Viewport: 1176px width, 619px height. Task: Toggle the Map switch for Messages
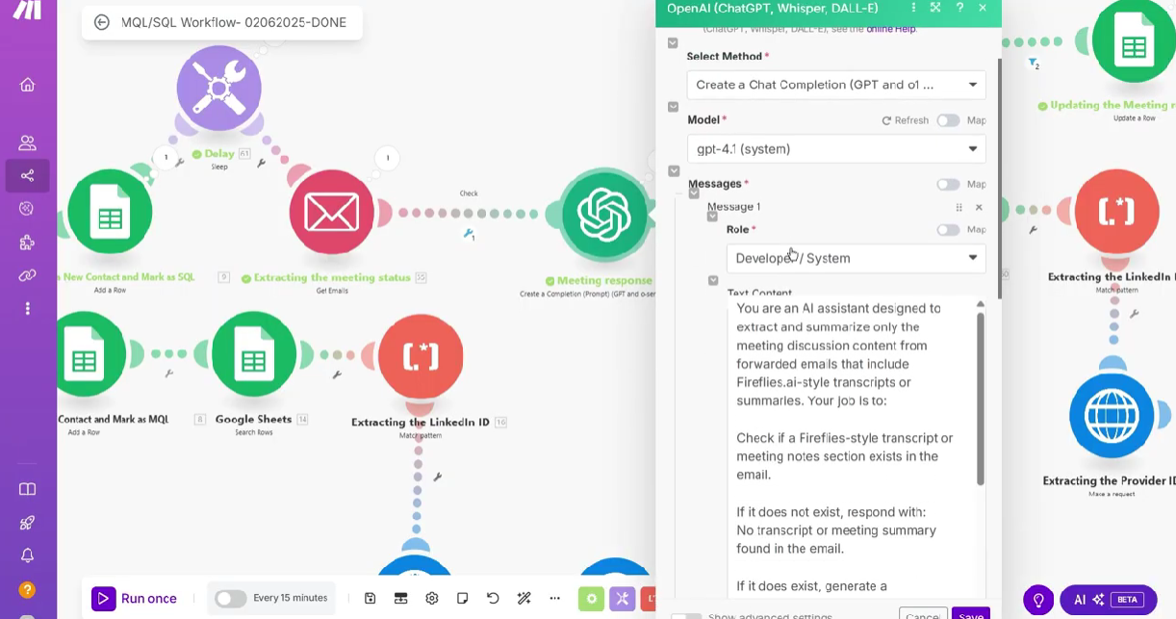[948, 184]
